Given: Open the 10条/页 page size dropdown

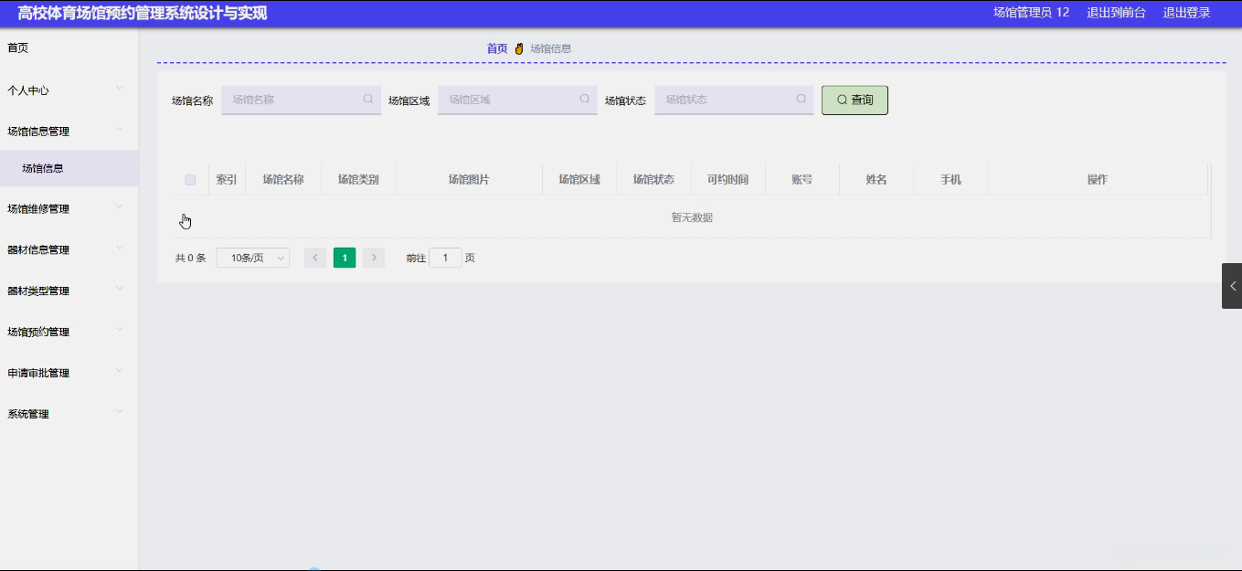Looking at the screenshot, I should 253,258.
